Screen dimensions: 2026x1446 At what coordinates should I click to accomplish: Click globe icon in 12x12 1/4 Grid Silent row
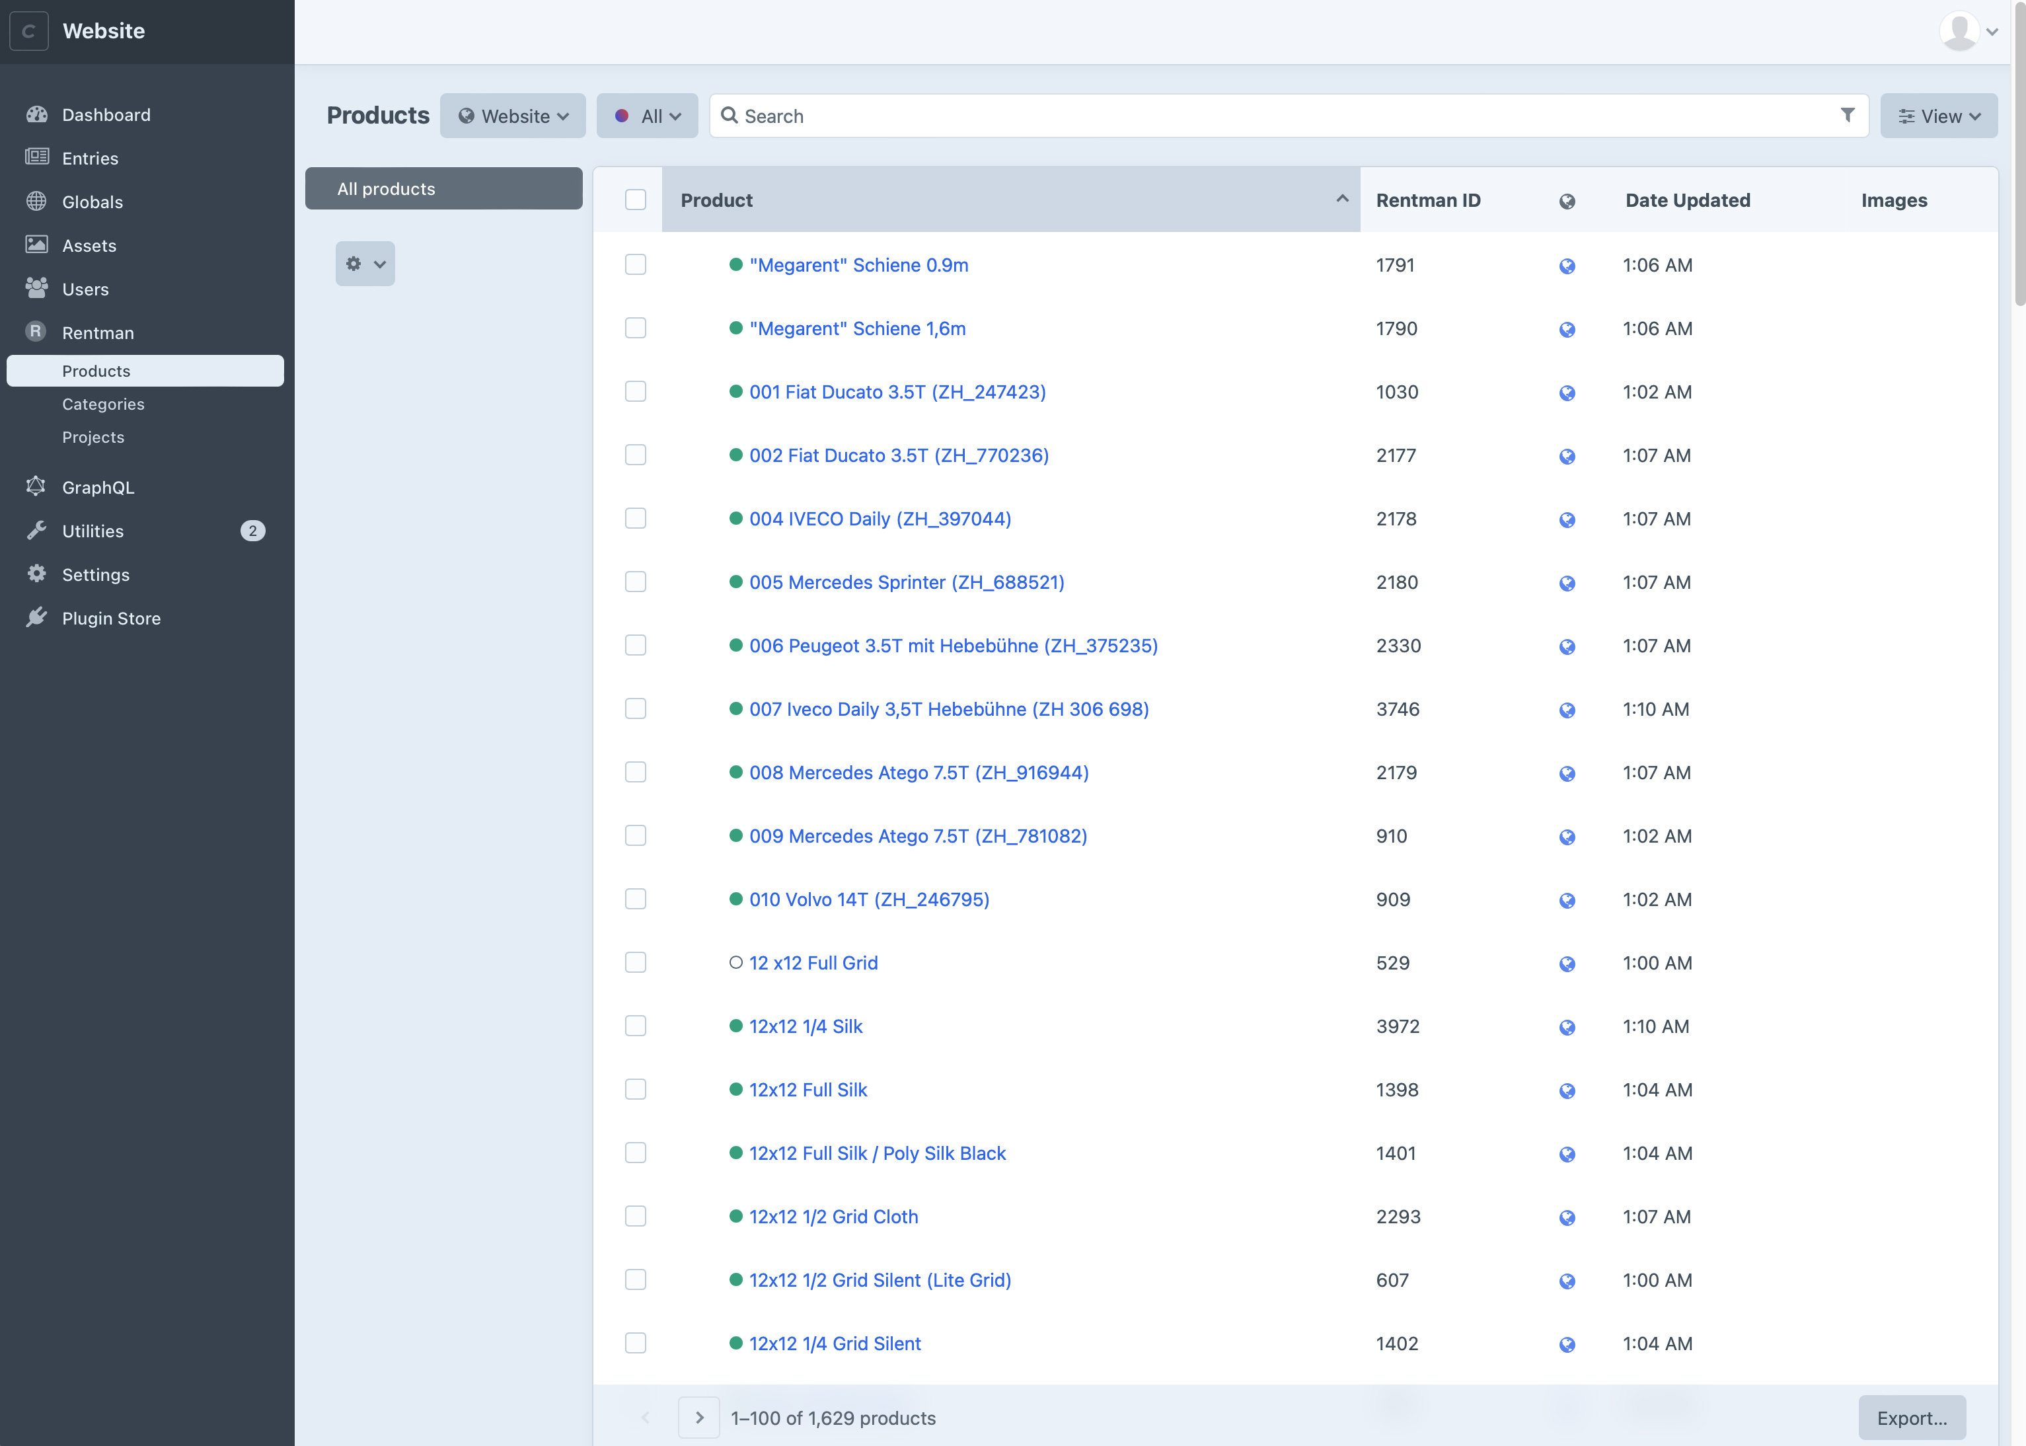pos(1567,1344)
